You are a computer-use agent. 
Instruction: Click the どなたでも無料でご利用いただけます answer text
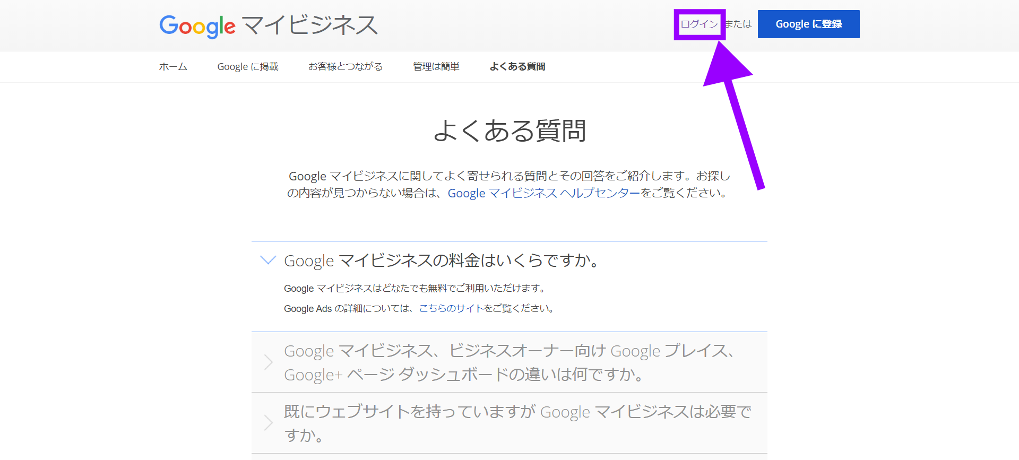click(415, 289)
